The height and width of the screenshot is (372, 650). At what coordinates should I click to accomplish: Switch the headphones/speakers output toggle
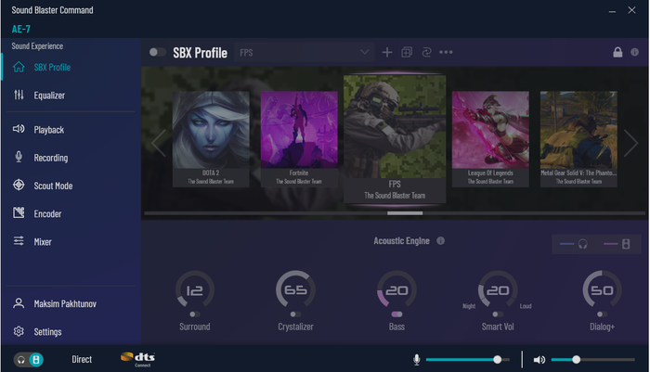(x=29, y=360)
